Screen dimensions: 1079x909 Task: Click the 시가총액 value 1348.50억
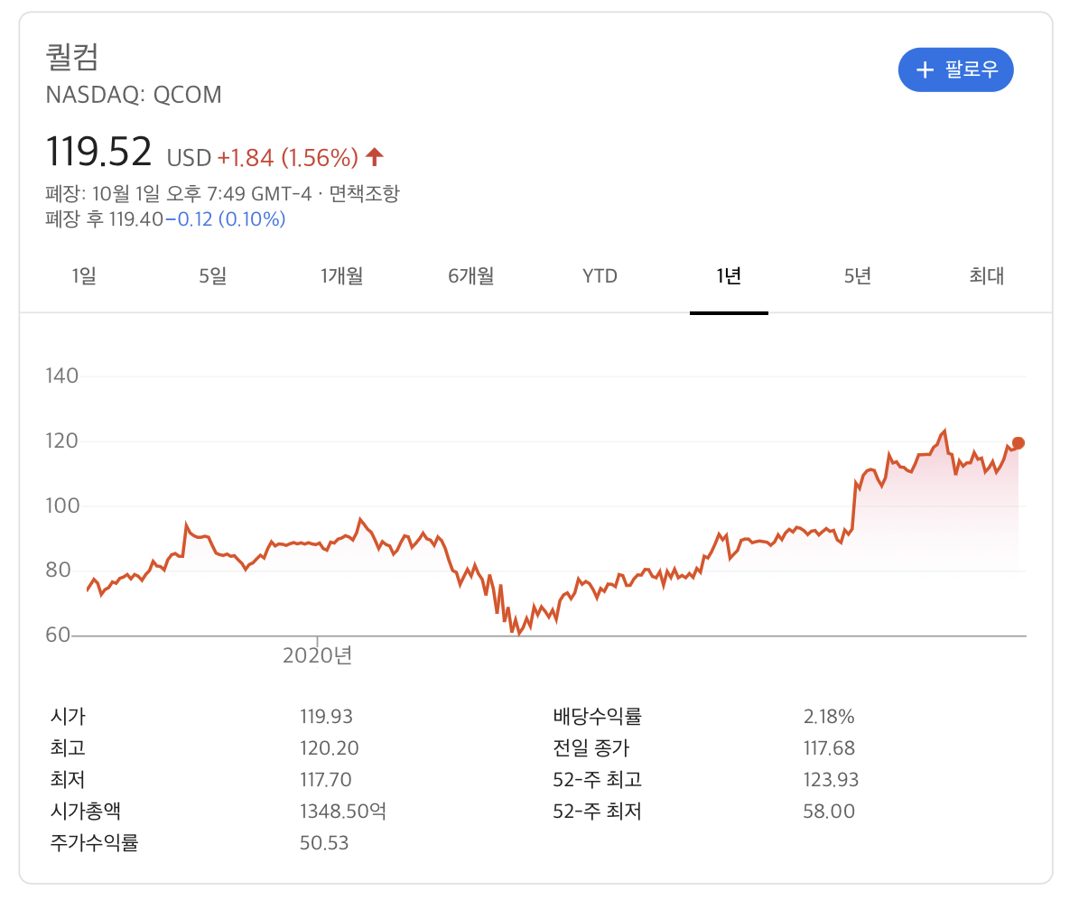pos(343,812)
